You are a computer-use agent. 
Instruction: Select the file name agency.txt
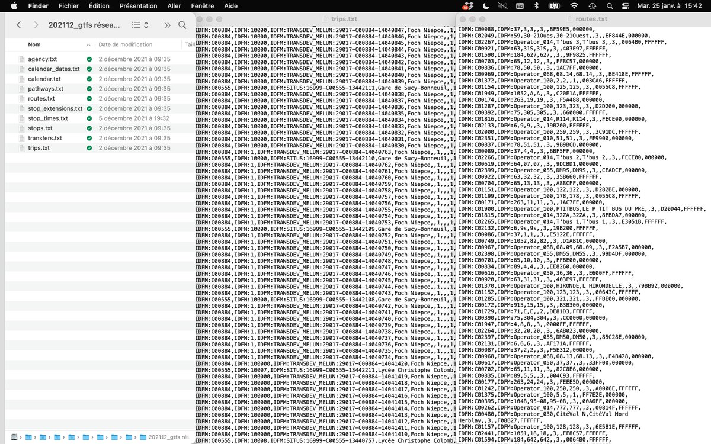tap(42, 59)
